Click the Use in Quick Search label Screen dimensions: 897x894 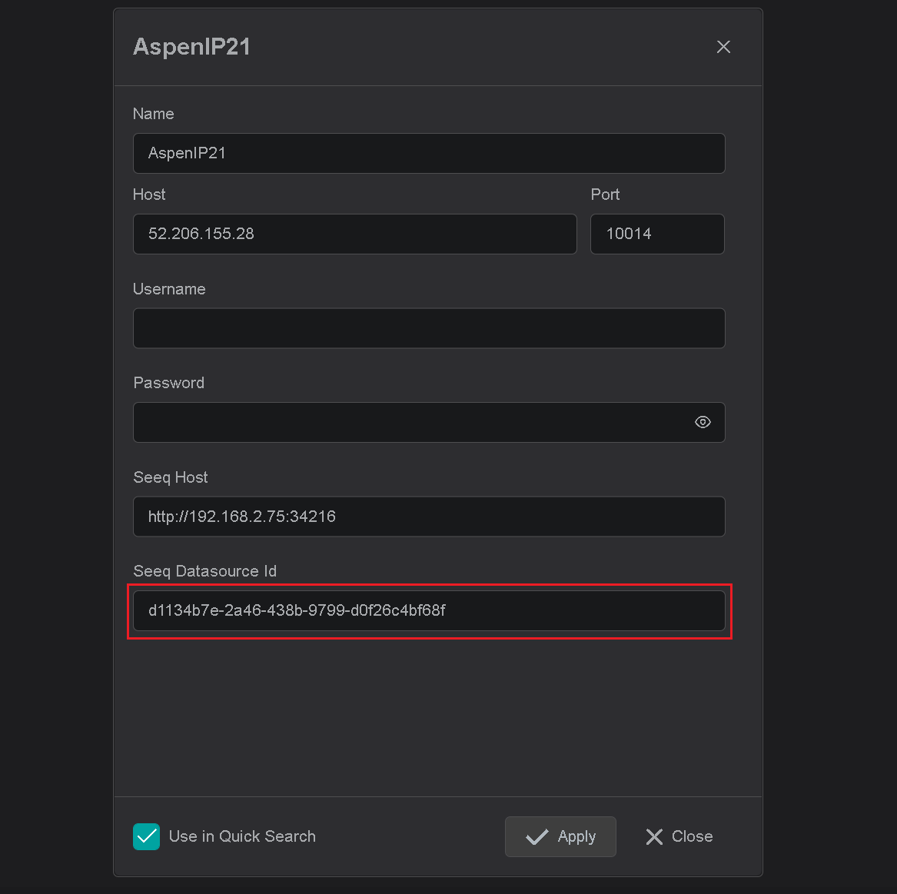[242, 836]
